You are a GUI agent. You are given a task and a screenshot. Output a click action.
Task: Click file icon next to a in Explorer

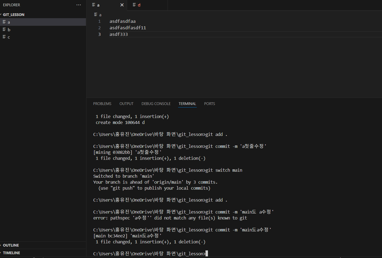[x=4, y=22]
